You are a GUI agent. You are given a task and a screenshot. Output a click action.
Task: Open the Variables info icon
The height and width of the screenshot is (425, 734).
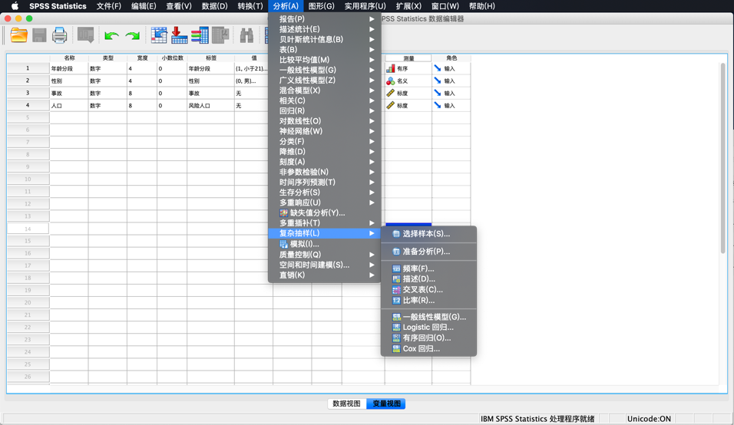tap(200, 35)
